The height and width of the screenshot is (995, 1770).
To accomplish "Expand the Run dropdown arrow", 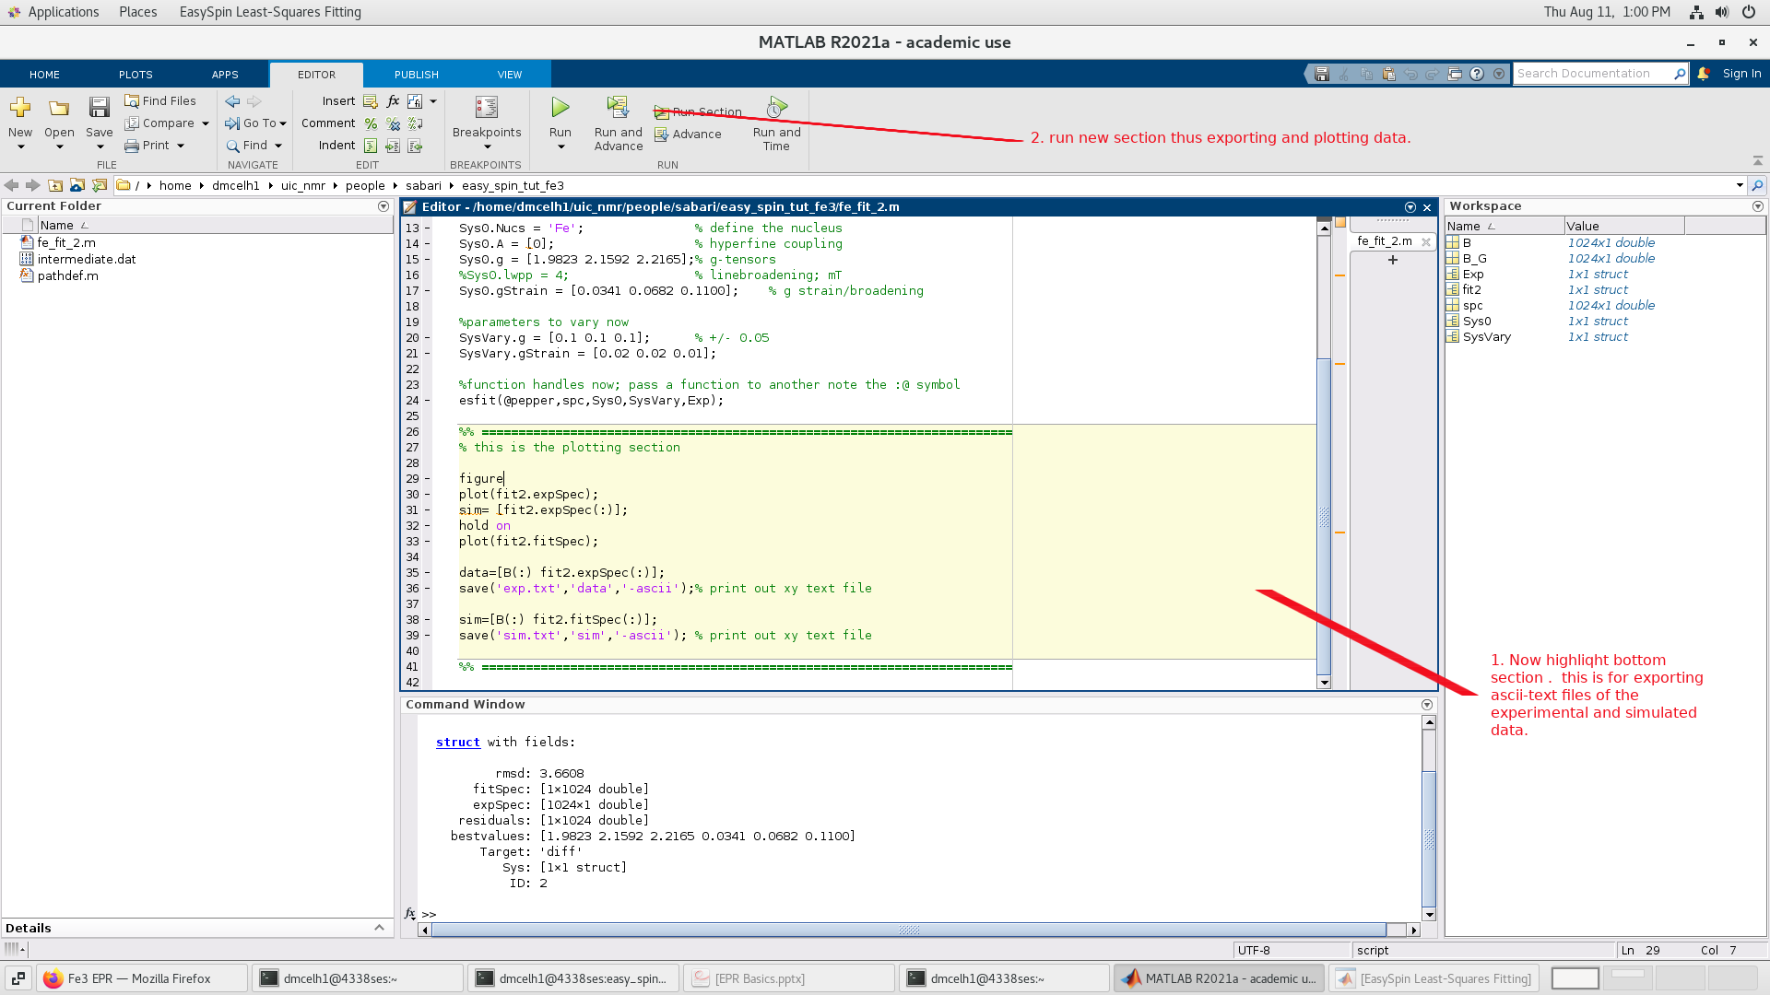I will [560, 146].
